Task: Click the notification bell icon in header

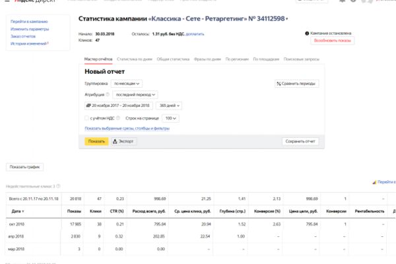Action: pyautogui.click(x=342, y=1)
